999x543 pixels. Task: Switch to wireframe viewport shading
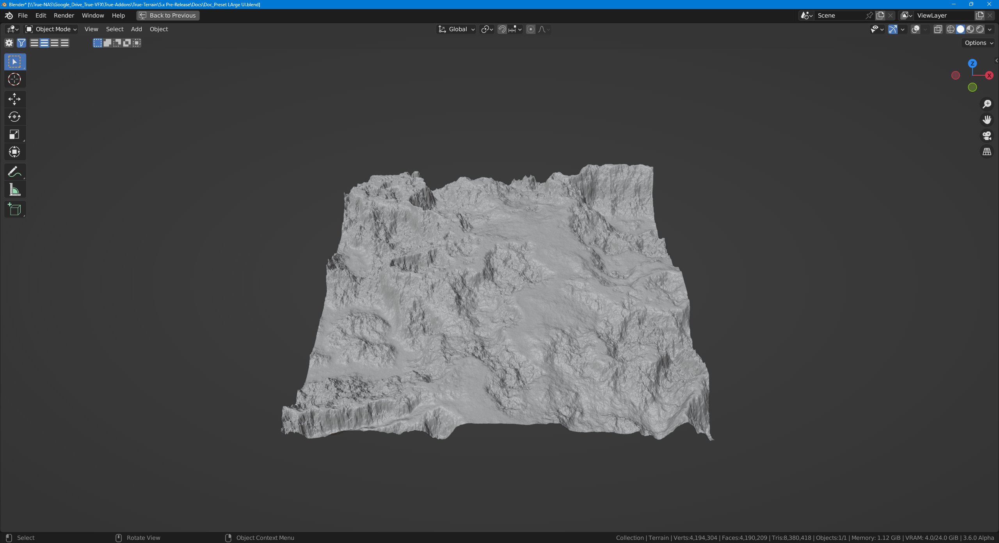[951, 29]
